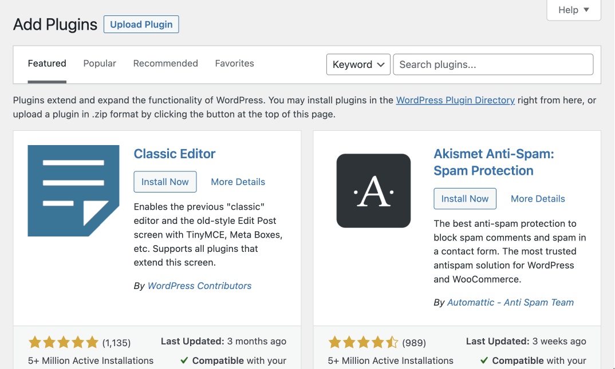
Task: Install the Akismet Anti-Spam plugin
Action: [x=465, y=198]
